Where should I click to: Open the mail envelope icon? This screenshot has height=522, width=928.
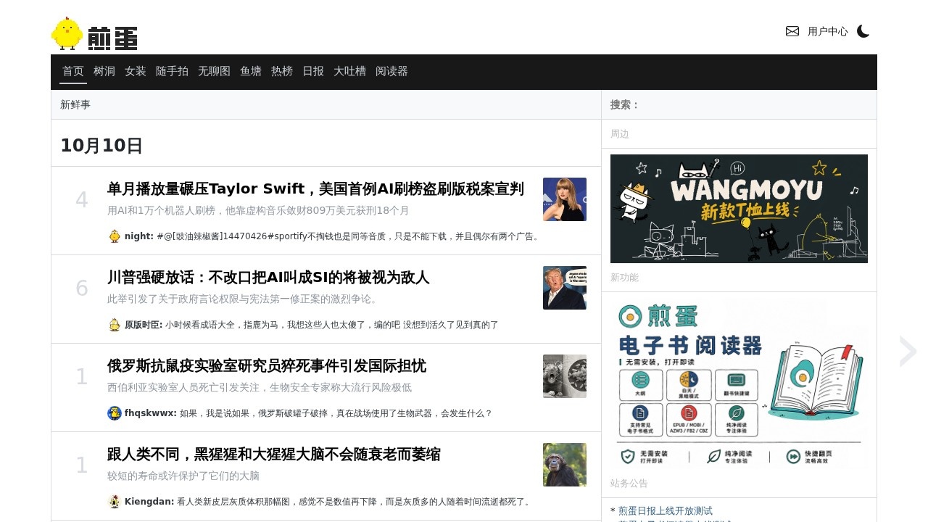[792, 31]
